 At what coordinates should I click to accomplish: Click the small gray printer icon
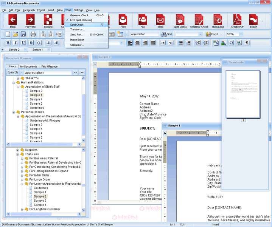(33, 34)
